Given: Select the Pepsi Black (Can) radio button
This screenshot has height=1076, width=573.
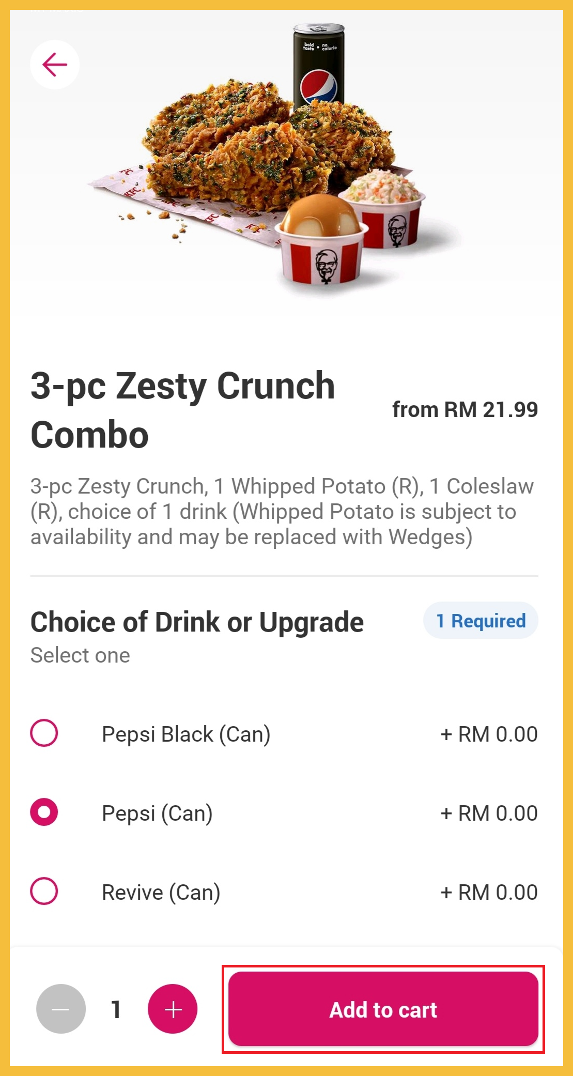Looking at the screenshot, I should (44, 733).
